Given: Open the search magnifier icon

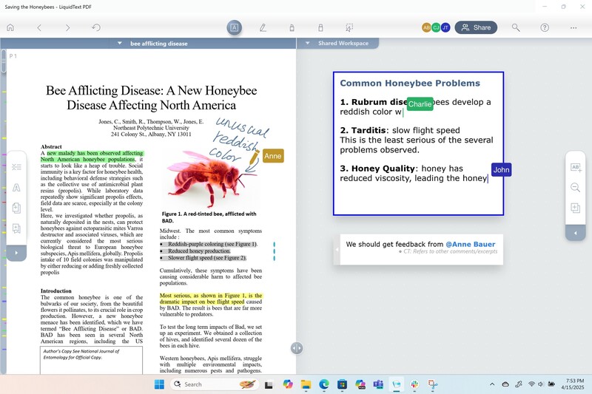Looking at the screenshot, I should pyautogui.click(x=516, y=27).
